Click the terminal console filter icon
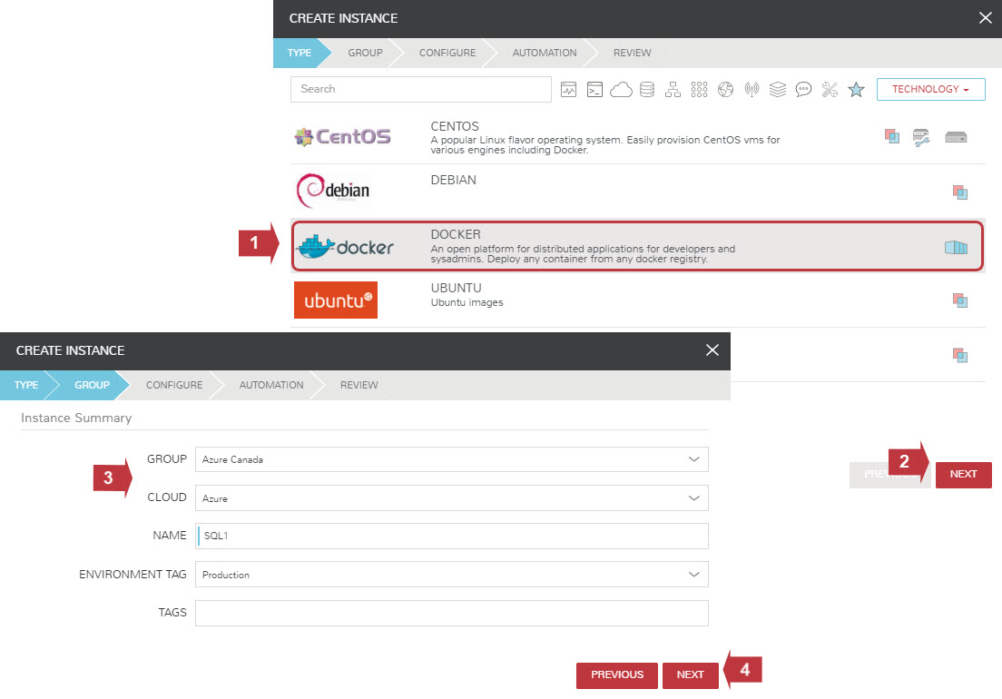Viewport: 1002px width, 699px height. coord(594,89)
